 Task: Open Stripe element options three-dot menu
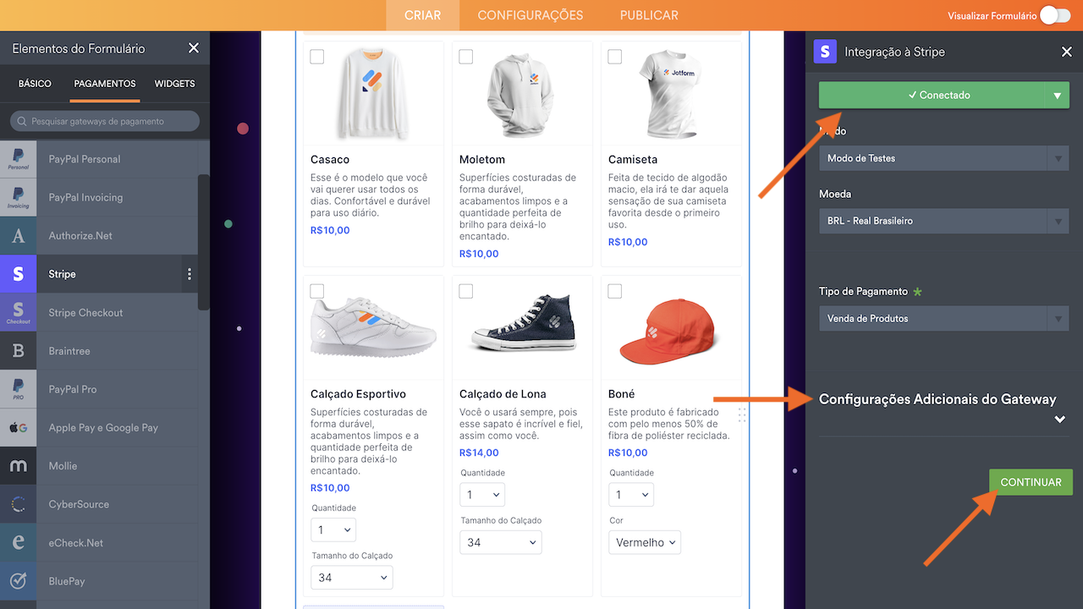point(190,274)
